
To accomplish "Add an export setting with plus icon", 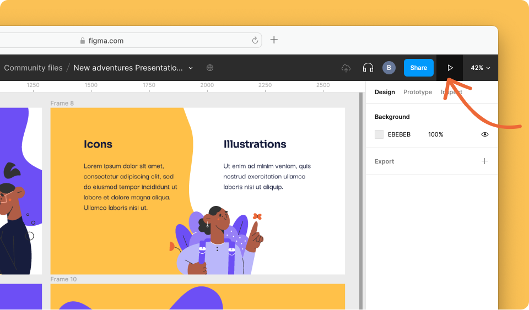I will [484, 161].
